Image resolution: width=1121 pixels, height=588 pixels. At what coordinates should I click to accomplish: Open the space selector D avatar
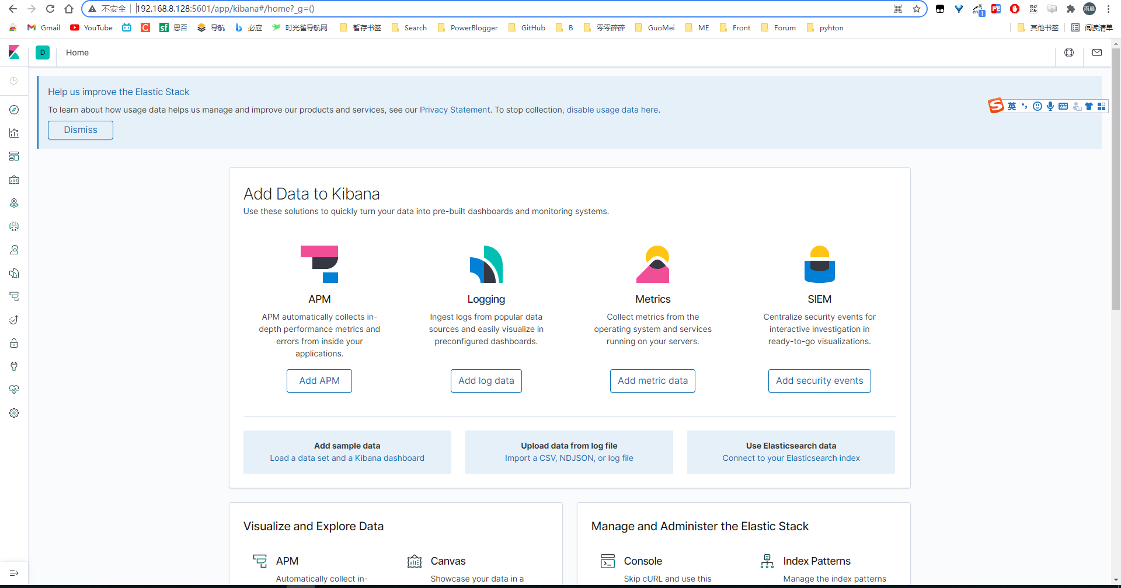(x=43, y=52)
